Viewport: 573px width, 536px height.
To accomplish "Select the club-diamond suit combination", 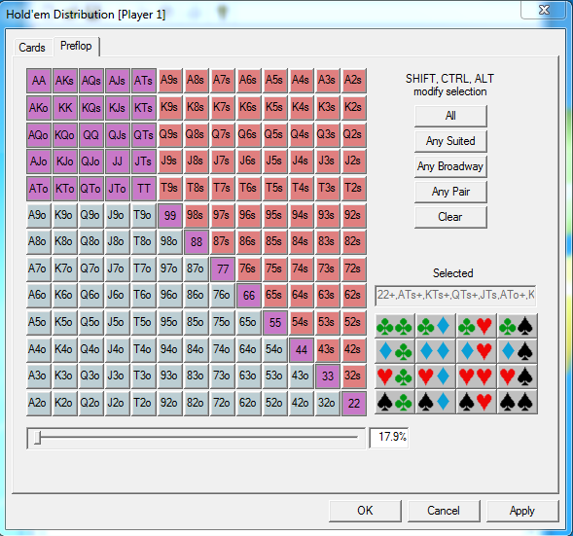I will pyautogui.click(x=436, y=326).
